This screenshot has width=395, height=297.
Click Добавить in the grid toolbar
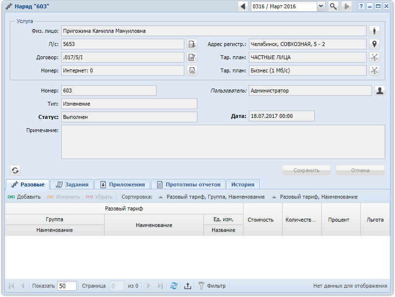[x=24, y=197]
